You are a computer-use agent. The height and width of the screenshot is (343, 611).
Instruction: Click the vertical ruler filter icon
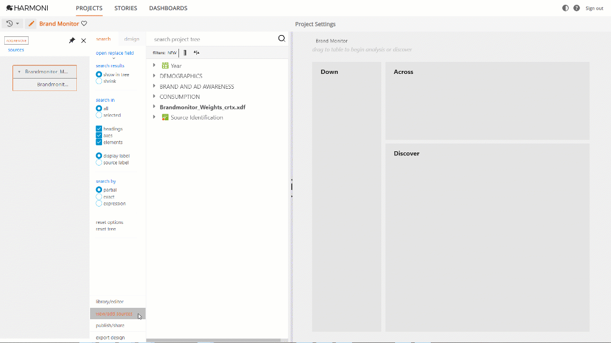[x=185, y=53]
